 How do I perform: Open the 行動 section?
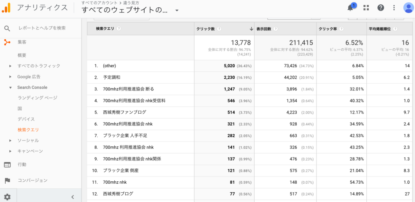pos(22,165)
